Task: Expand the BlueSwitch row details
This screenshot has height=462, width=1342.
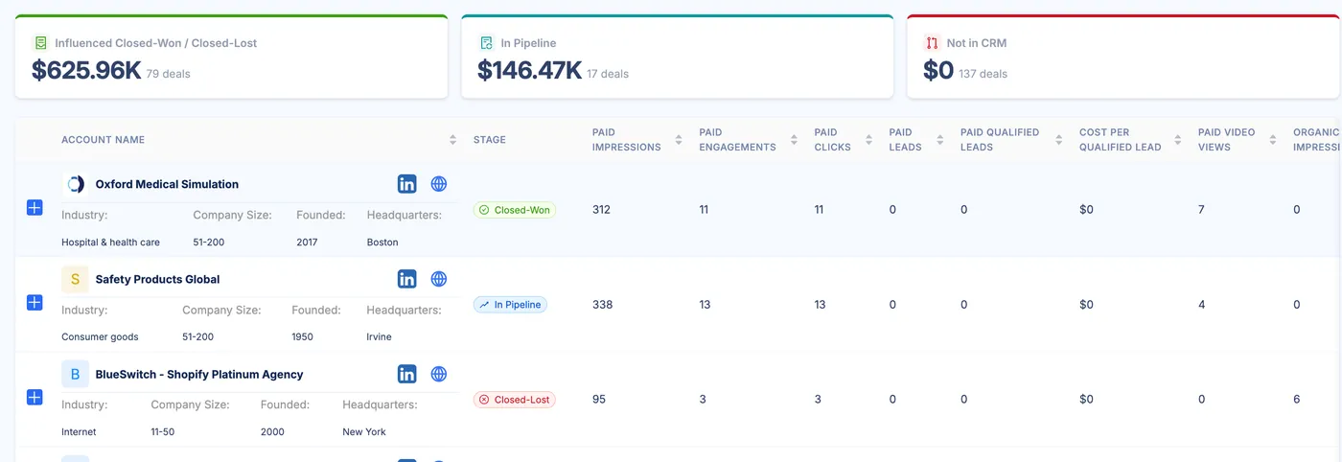Action: coord(35,397)
